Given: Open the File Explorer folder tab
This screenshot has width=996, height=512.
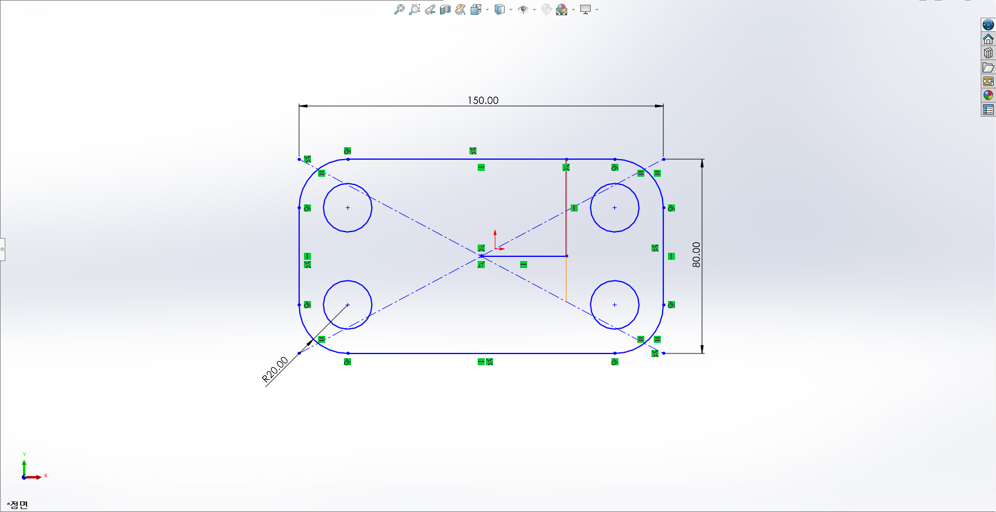Looking at the screenshot, I should click(988, 67).
